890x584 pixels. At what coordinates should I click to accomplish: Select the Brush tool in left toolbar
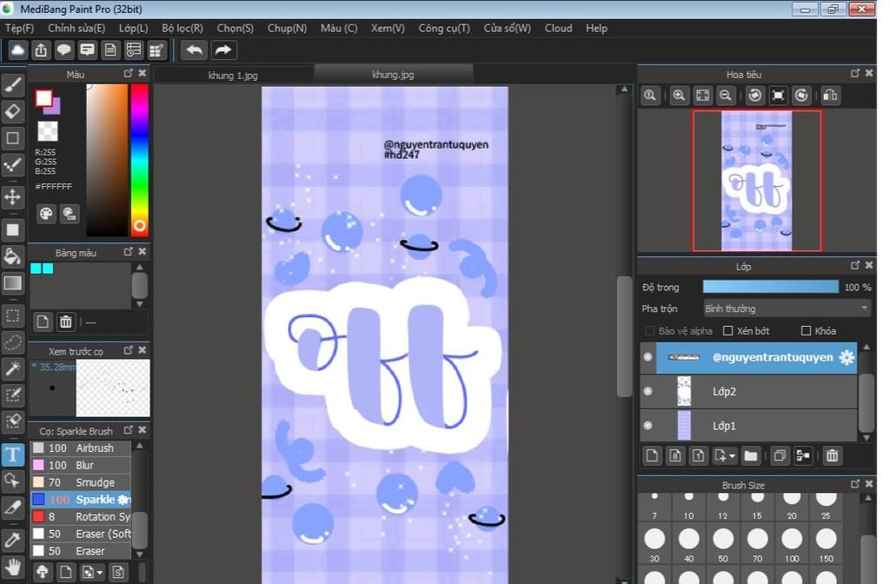[12, 84]
